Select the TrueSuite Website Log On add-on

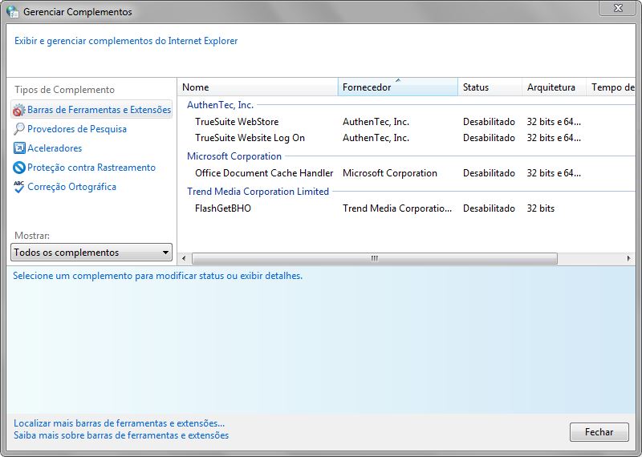(250, 138)
